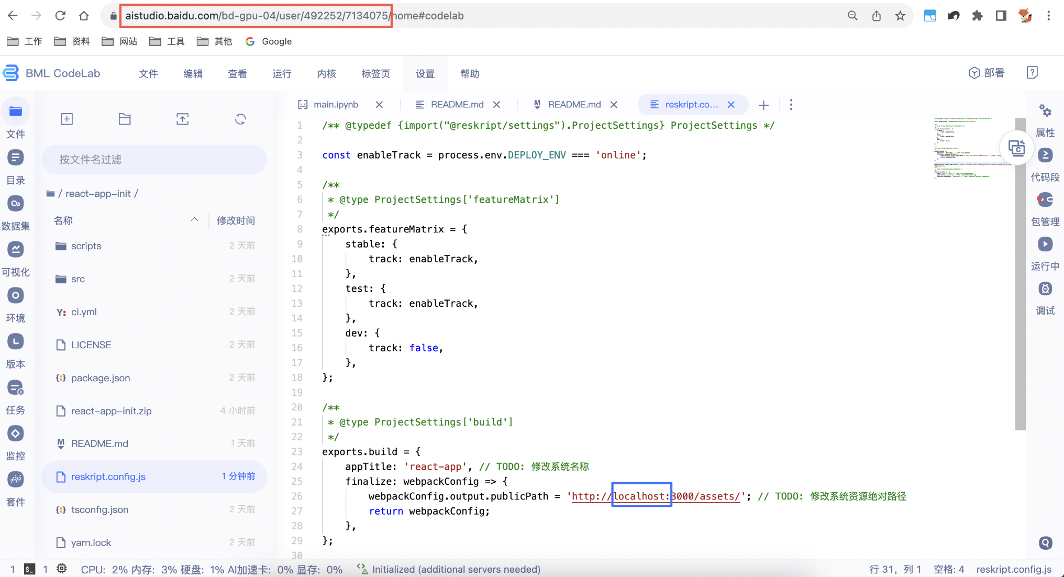Click the editor vertical scrollbar
Viewport: 1064px width, 577px height.
pyautogui.click(x=1020, y=274)
